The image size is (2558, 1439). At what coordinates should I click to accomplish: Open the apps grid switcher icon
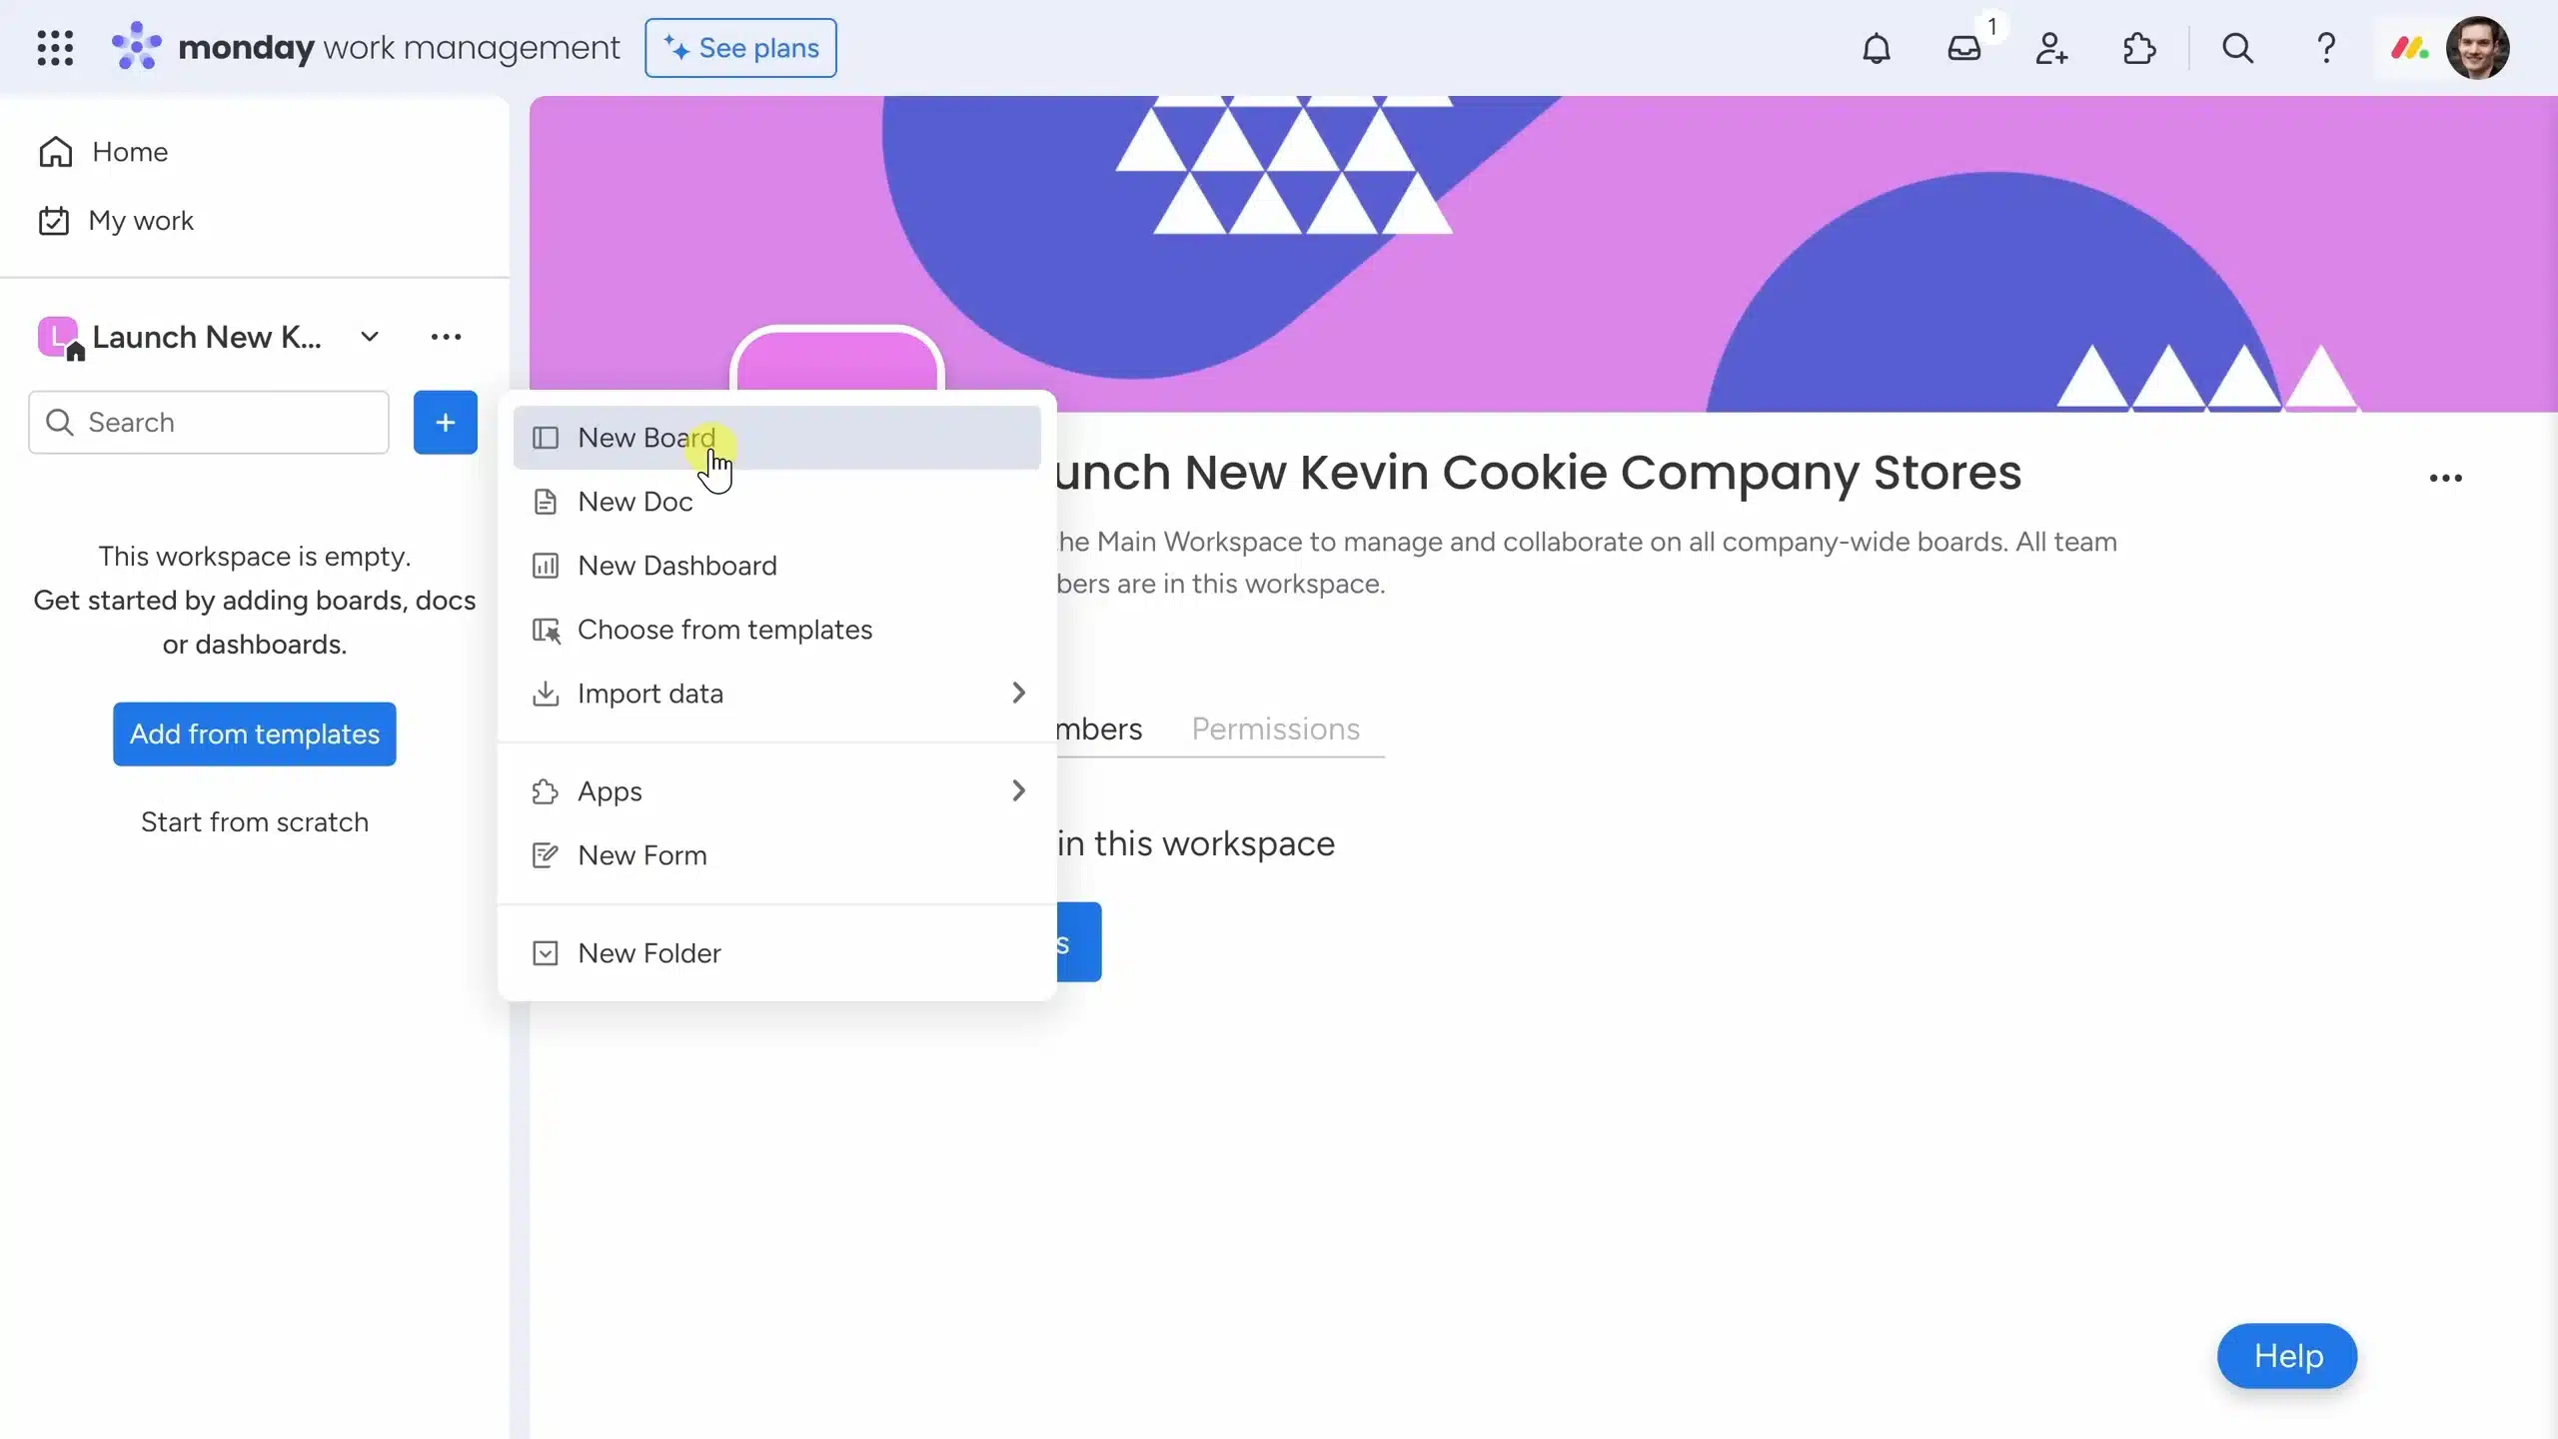click(x=55, y=48)
